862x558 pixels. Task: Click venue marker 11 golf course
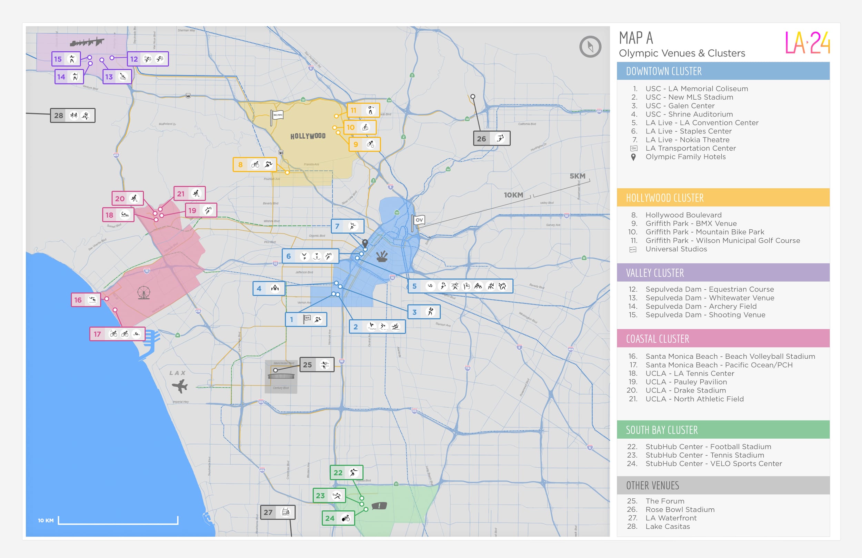click(363, 110)
